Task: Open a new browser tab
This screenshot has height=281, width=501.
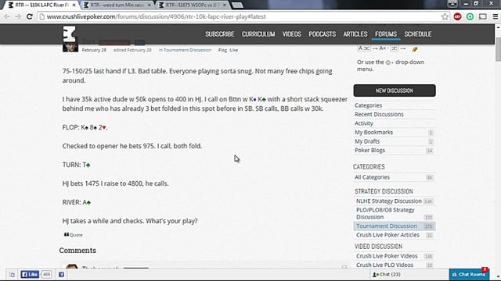Action: pos(237,5)
